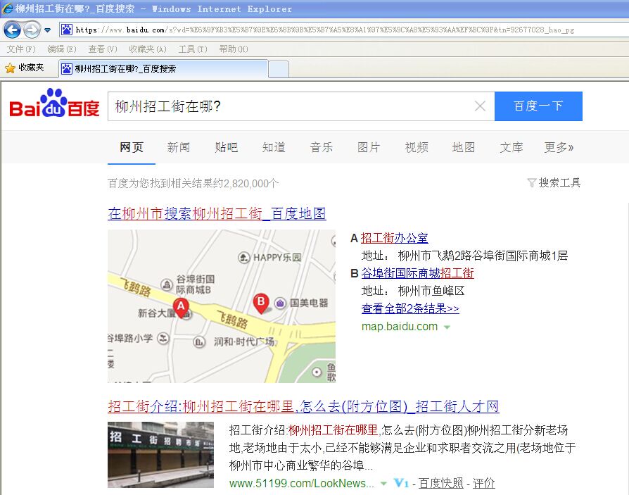The width and height of the screenshot is (629, 495).
Task: Click the Baidu logo
Action: (x=54, y=103)
